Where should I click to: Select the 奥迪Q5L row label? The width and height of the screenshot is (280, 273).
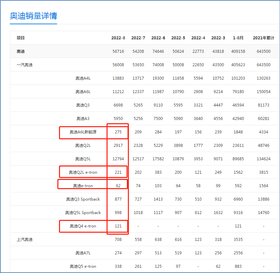(x=83, y=159)
